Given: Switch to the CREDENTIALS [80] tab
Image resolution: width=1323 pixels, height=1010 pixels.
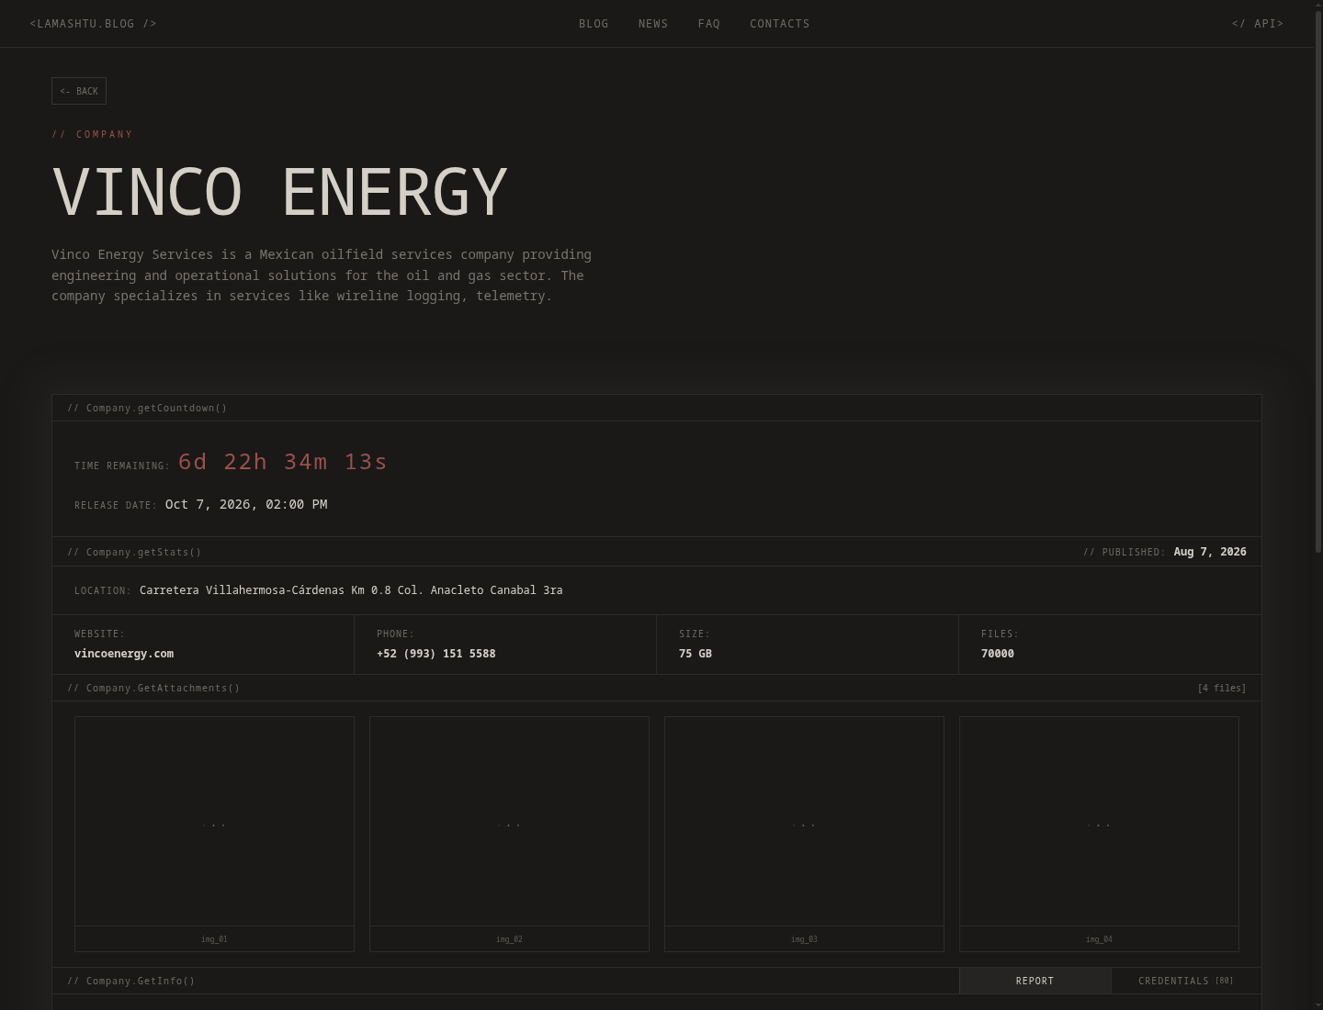Looking at the screenshot, I should pyautogui.click(x=1186, y=981).
